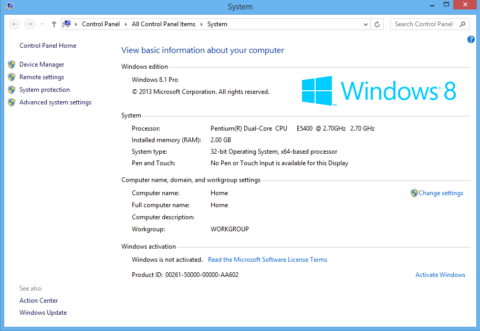Open Device Manager

click(x=42, y=65)
